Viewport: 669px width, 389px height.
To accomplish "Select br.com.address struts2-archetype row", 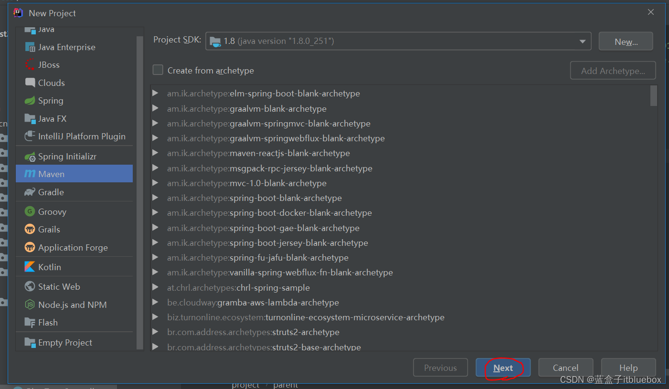I will pos(404,332).
